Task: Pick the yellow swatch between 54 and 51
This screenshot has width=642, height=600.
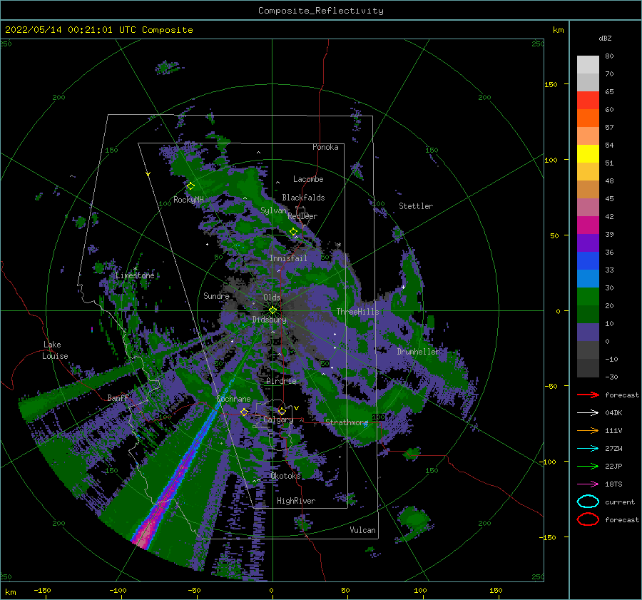Action: [x=588, y=153]
